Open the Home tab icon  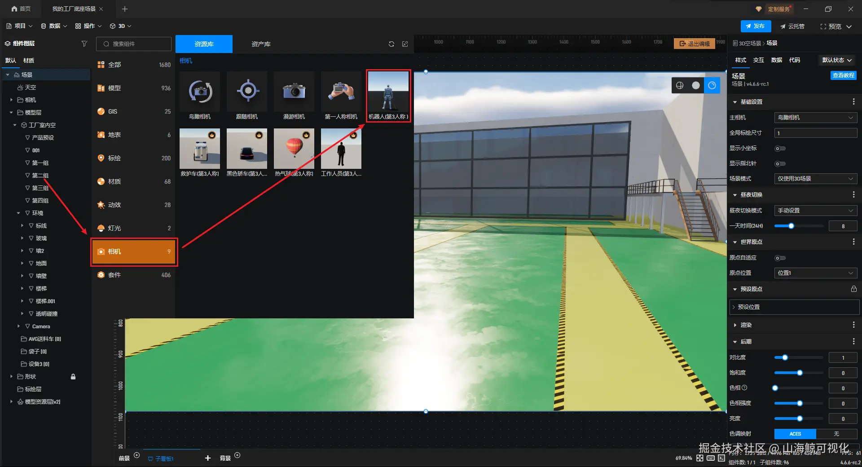14,9
